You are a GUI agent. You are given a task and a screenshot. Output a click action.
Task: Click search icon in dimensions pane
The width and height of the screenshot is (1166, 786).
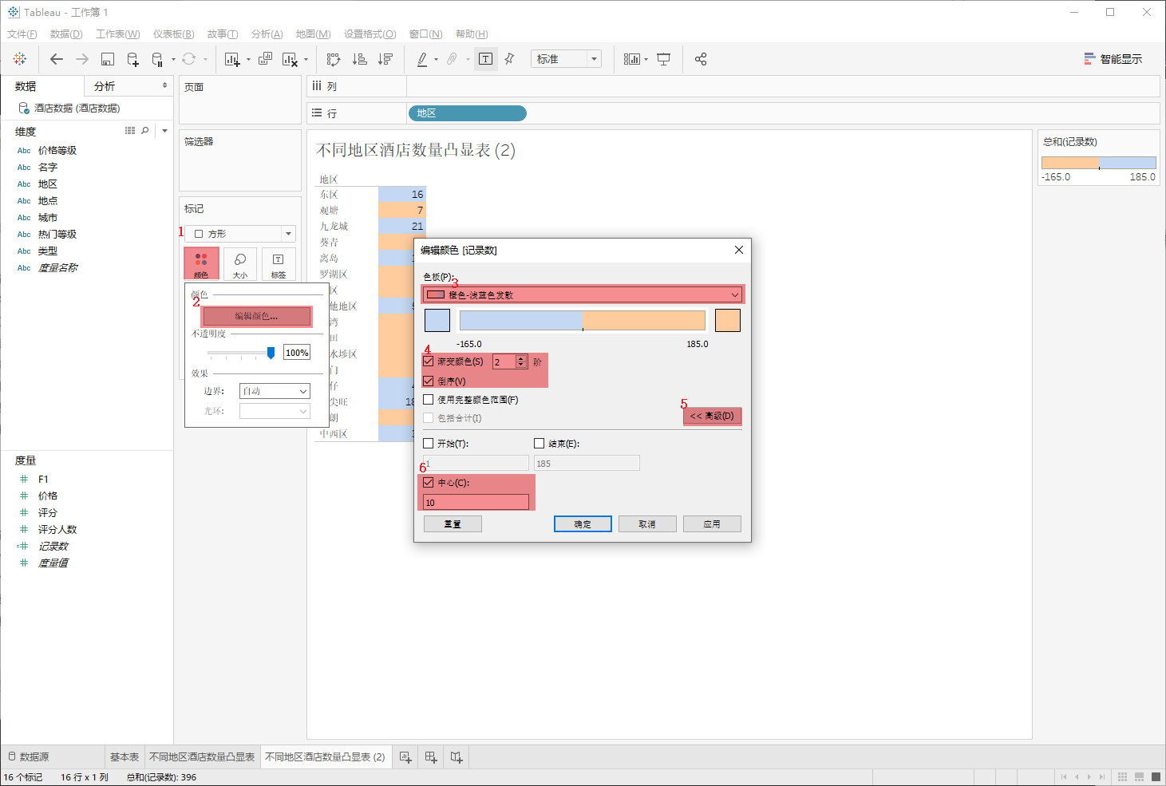coord(145,131)
